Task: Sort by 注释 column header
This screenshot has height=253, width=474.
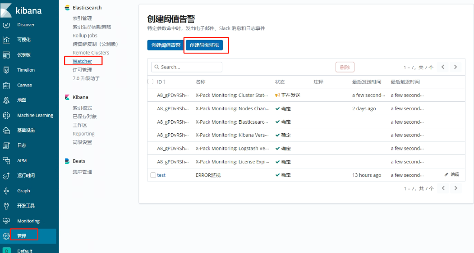Action: pos(318,82)
